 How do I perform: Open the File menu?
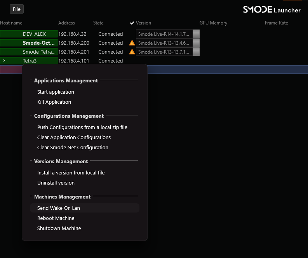(x=17, y=9)
